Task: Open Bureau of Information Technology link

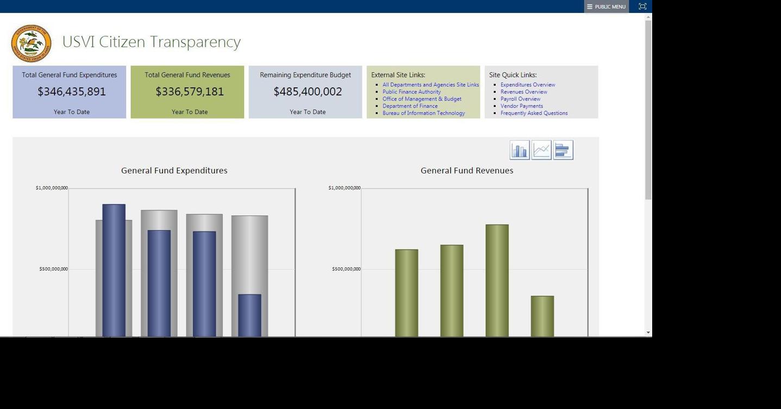Action: (423, 113)
